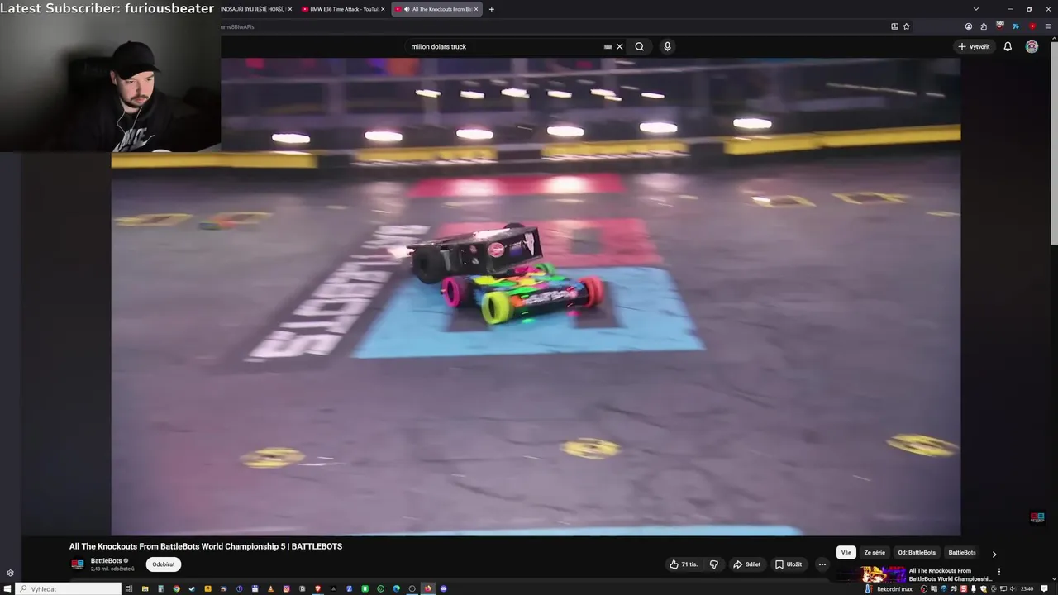
Task: Select the Vše filter chip
Action: (x=846, y=552)
